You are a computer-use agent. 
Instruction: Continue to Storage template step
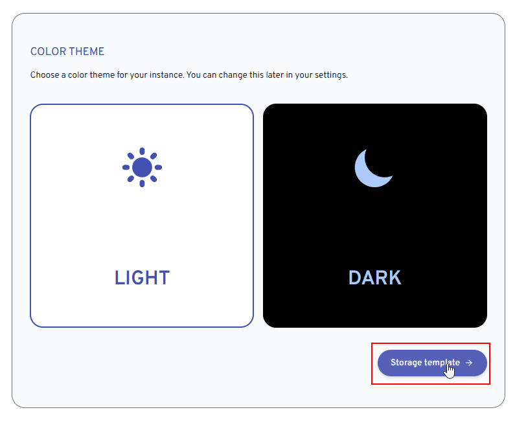[x=432, y=363]
